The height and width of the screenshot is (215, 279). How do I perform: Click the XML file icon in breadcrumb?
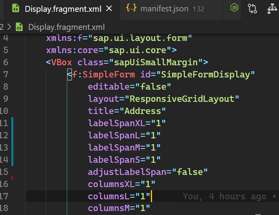pos(19,27)
